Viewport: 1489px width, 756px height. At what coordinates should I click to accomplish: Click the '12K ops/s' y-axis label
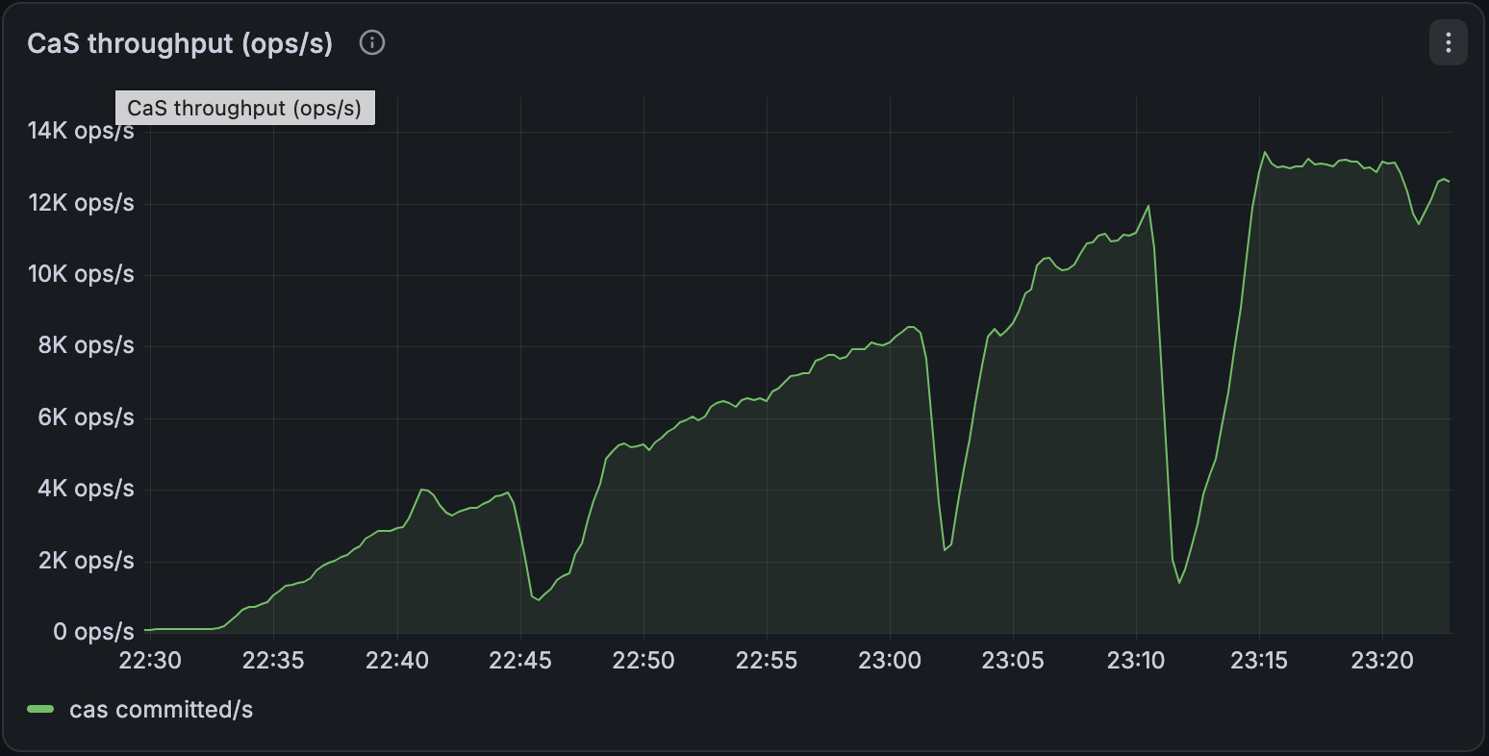(x=81, y=203)
